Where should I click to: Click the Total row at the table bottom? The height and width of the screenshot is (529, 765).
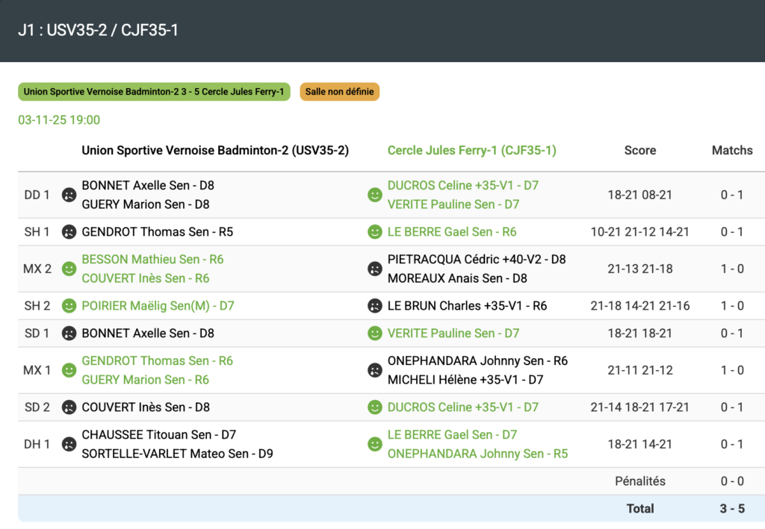click(640, 509)
